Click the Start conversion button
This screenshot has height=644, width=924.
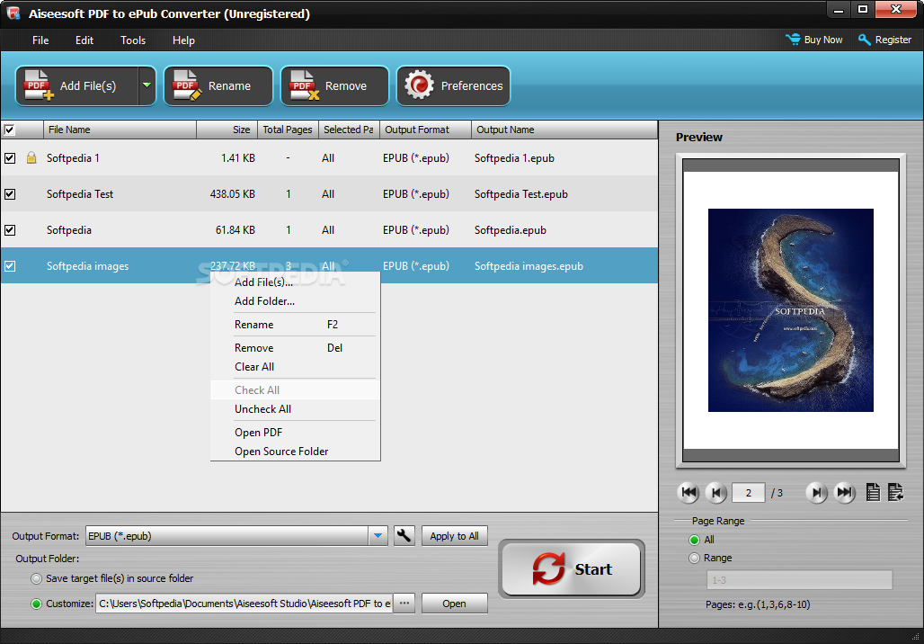coord(571,569)
